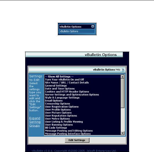
Task: Choose 'BB Code Settings'
Action: coord(82,128)
